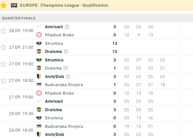
Task: Star the 28.09 Amriswil vs Mladost Brcko match
Action: click(x=4, y=31)
